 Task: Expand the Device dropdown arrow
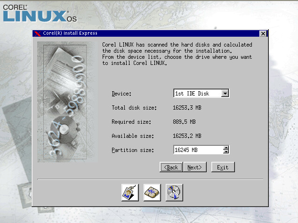(225, 93)
